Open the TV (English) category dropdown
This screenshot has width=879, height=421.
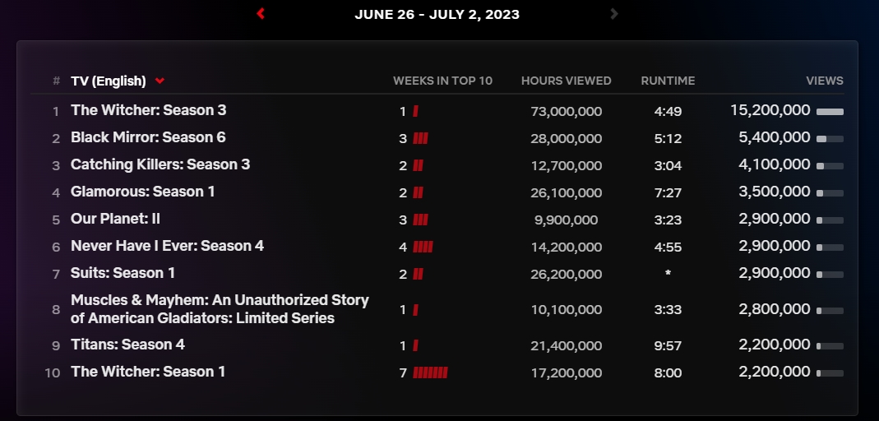click(x=109, y=81)
